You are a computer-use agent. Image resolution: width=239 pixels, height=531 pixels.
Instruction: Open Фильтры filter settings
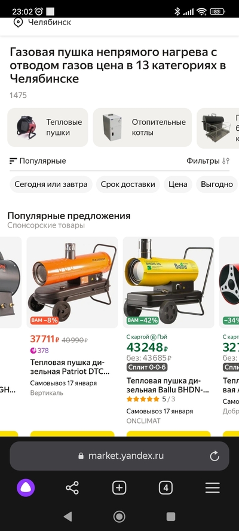pyautogui.click(x=208, y=161)
